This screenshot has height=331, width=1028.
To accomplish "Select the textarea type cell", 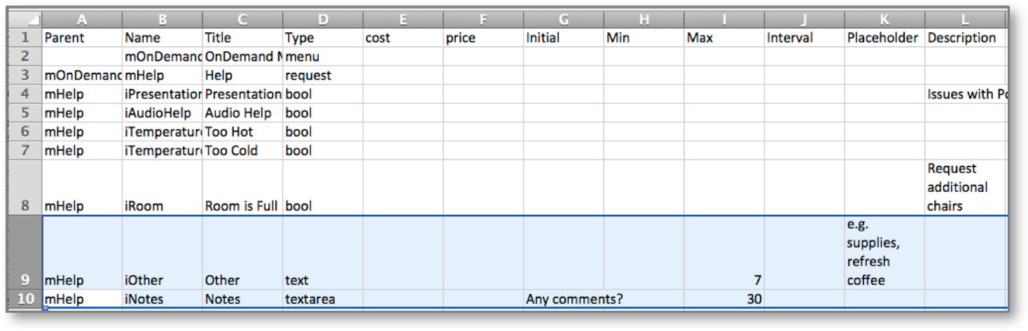I will tap(323, 299).
